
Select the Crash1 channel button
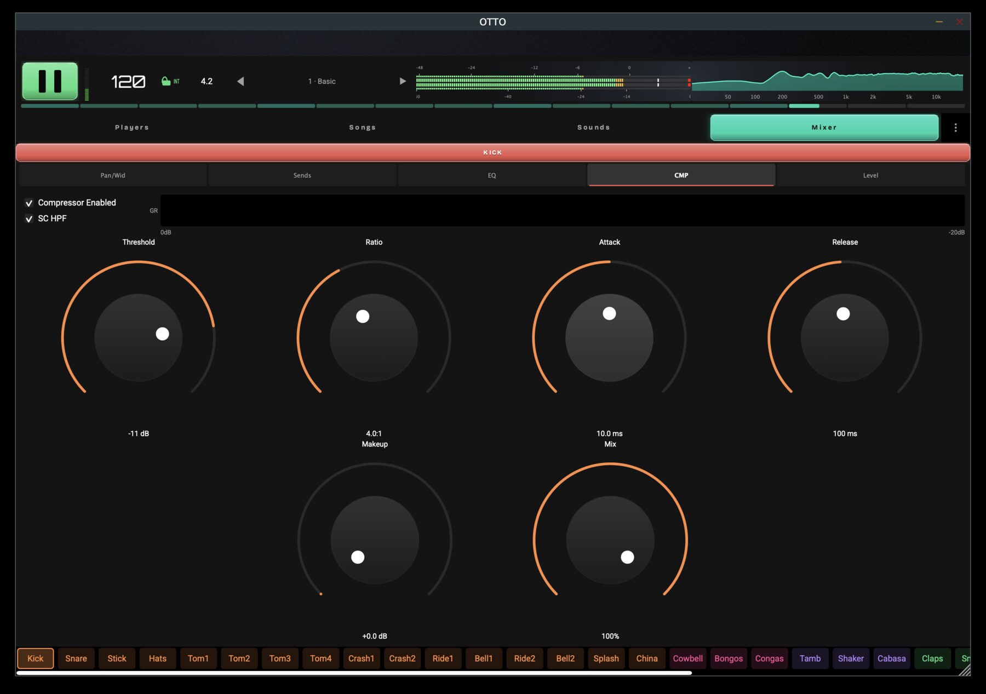(x=362, y=658)
